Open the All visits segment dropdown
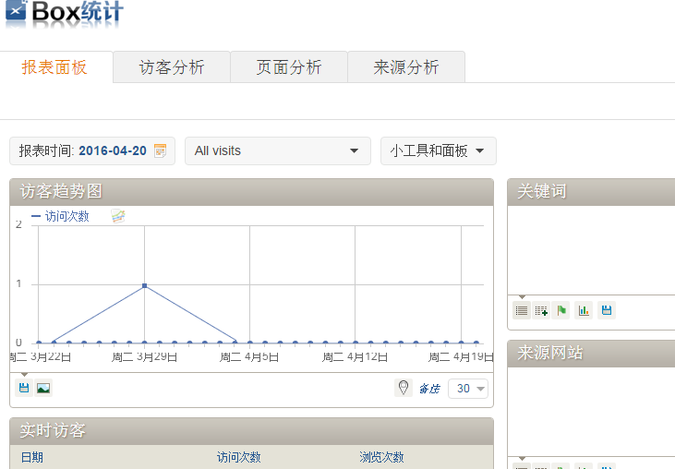 click(x=277, y=151)
